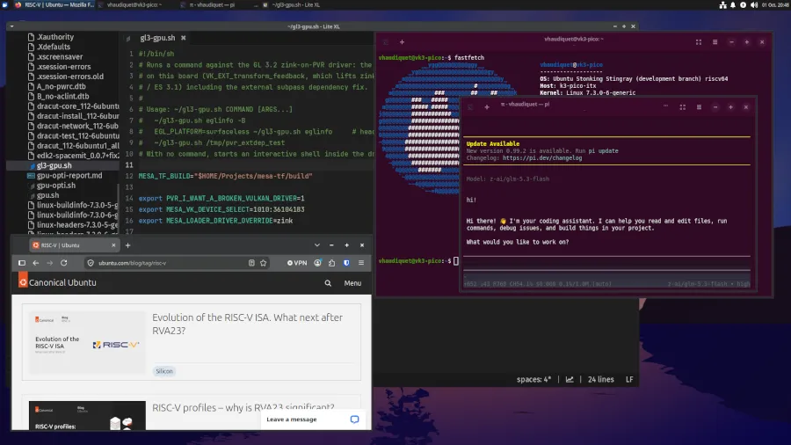Screen dimensions: 791x445
Task: Open the Ubuntu site Menu
Action: coord(352,283)
